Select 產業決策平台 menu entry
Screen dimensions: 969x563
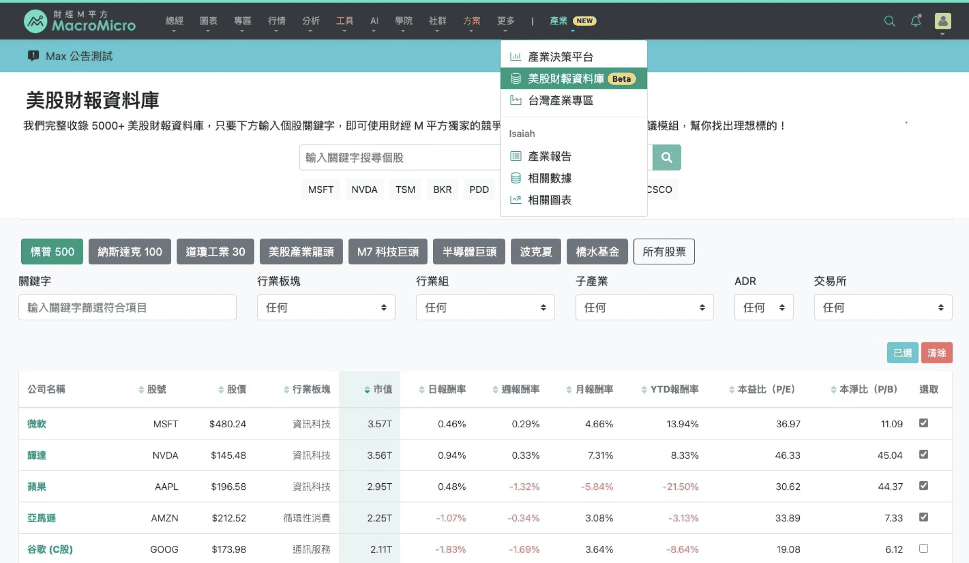(x=573, y=57)
